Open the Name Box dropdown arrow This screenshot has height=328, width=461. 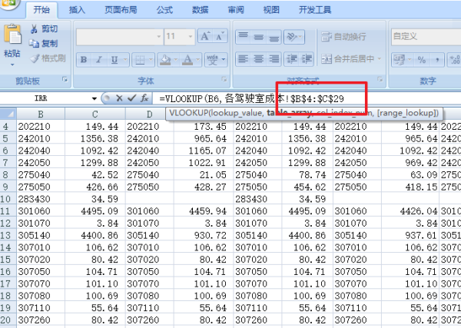click(x=94, y=98)
